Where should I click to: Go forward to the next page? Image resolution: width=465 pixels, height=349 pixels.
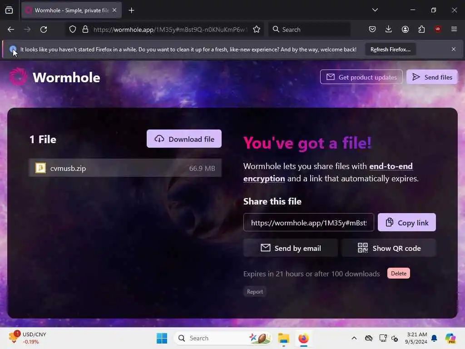click(27, 30)
